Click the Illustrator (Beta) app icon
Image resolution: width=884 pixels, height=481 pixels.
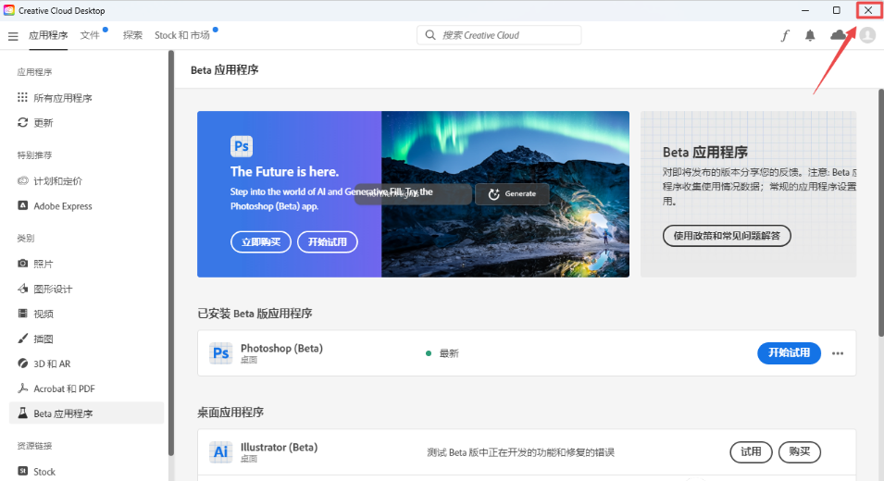[220, 452]
